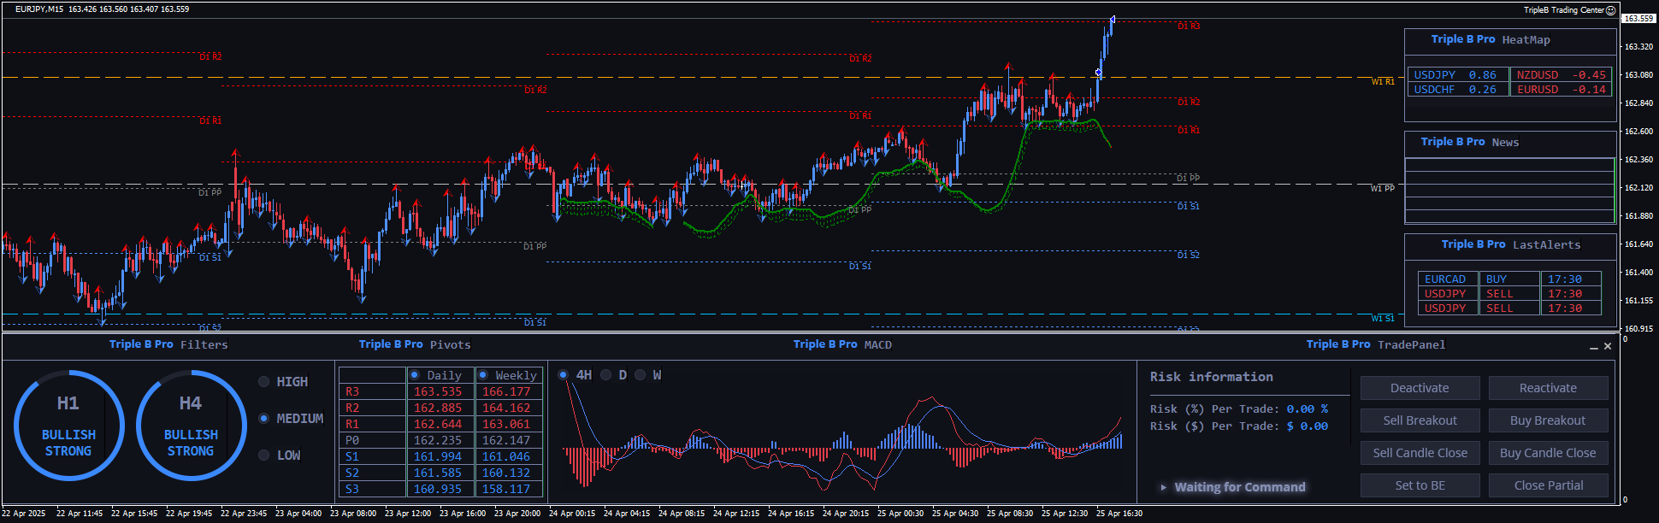Select the LOW filter option
The image size is (1659, 523).
pyautogui.click(x=264, y=455)
